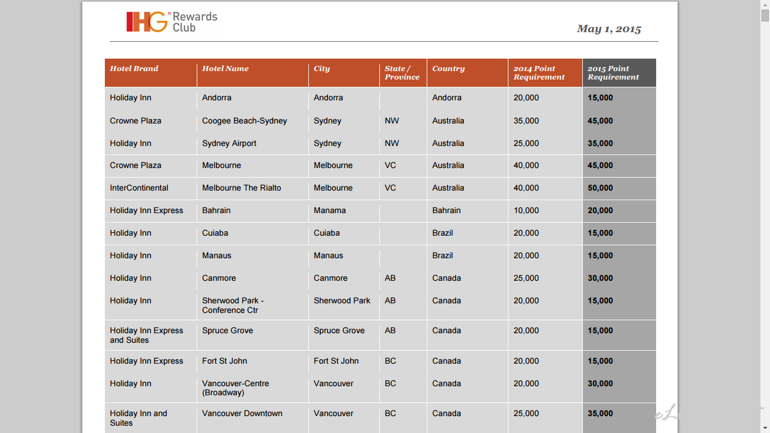The height and width of the screenshot is (433, 770).
Task: Select hotel name Fort St John
Action: click(225, 361)
